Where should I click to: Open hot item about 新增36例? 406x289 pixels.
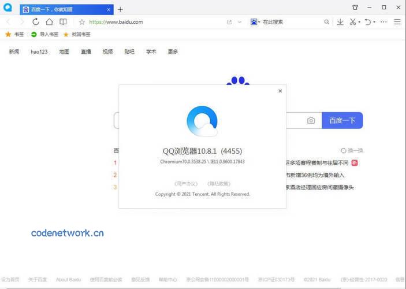click(315, 175)
